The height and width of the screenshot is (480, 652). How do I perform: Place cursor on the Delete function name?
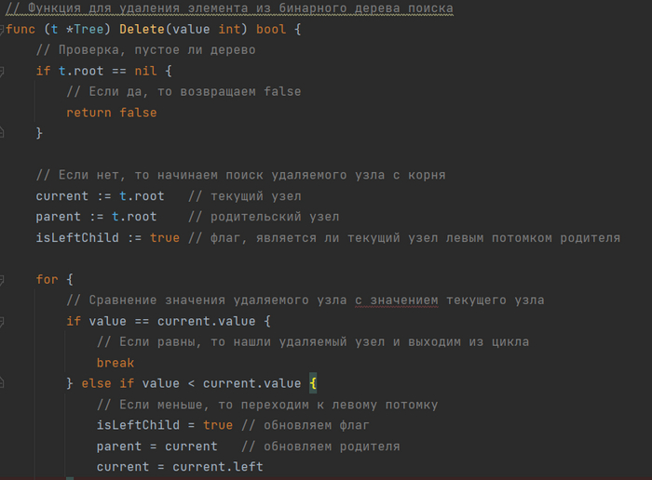point(143,29)
